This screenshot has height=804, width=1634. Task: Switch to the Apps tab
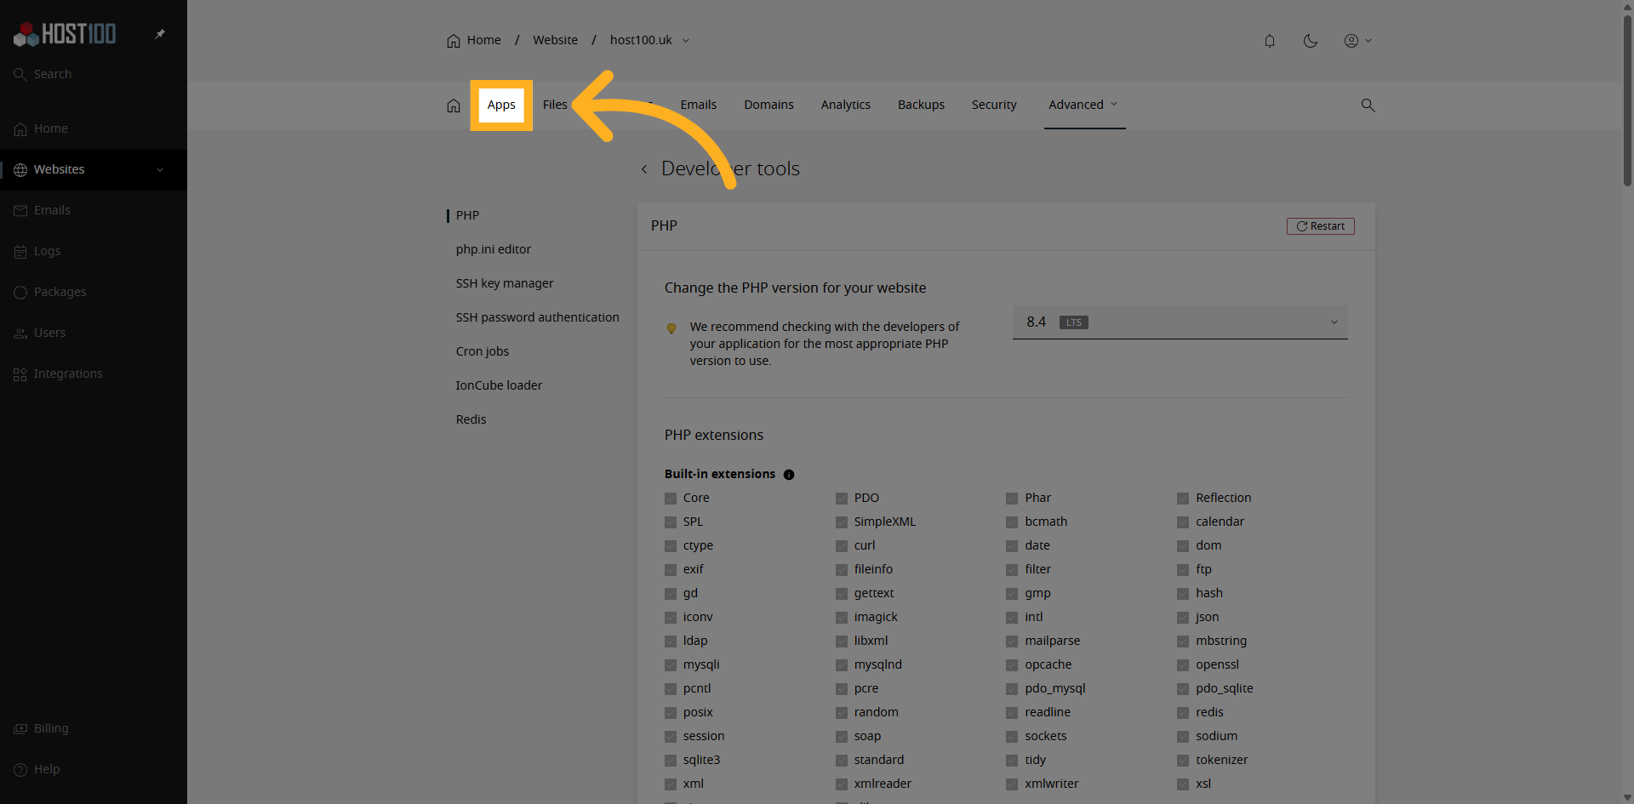click(x=501, y=105)
